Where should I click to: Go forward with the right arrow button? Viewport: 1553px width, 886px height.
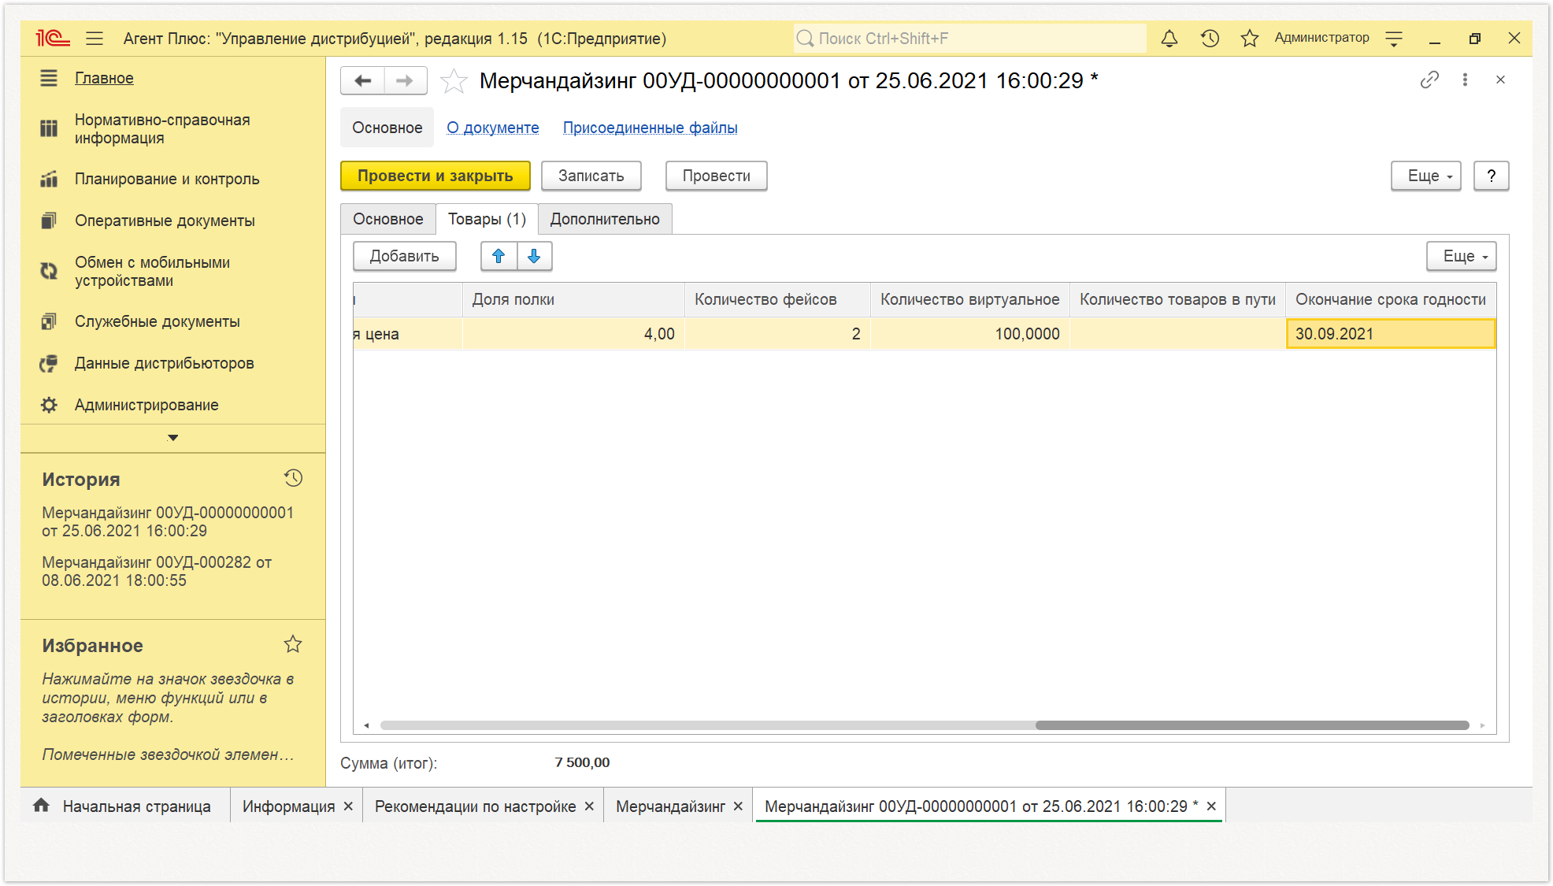(405, 80)
